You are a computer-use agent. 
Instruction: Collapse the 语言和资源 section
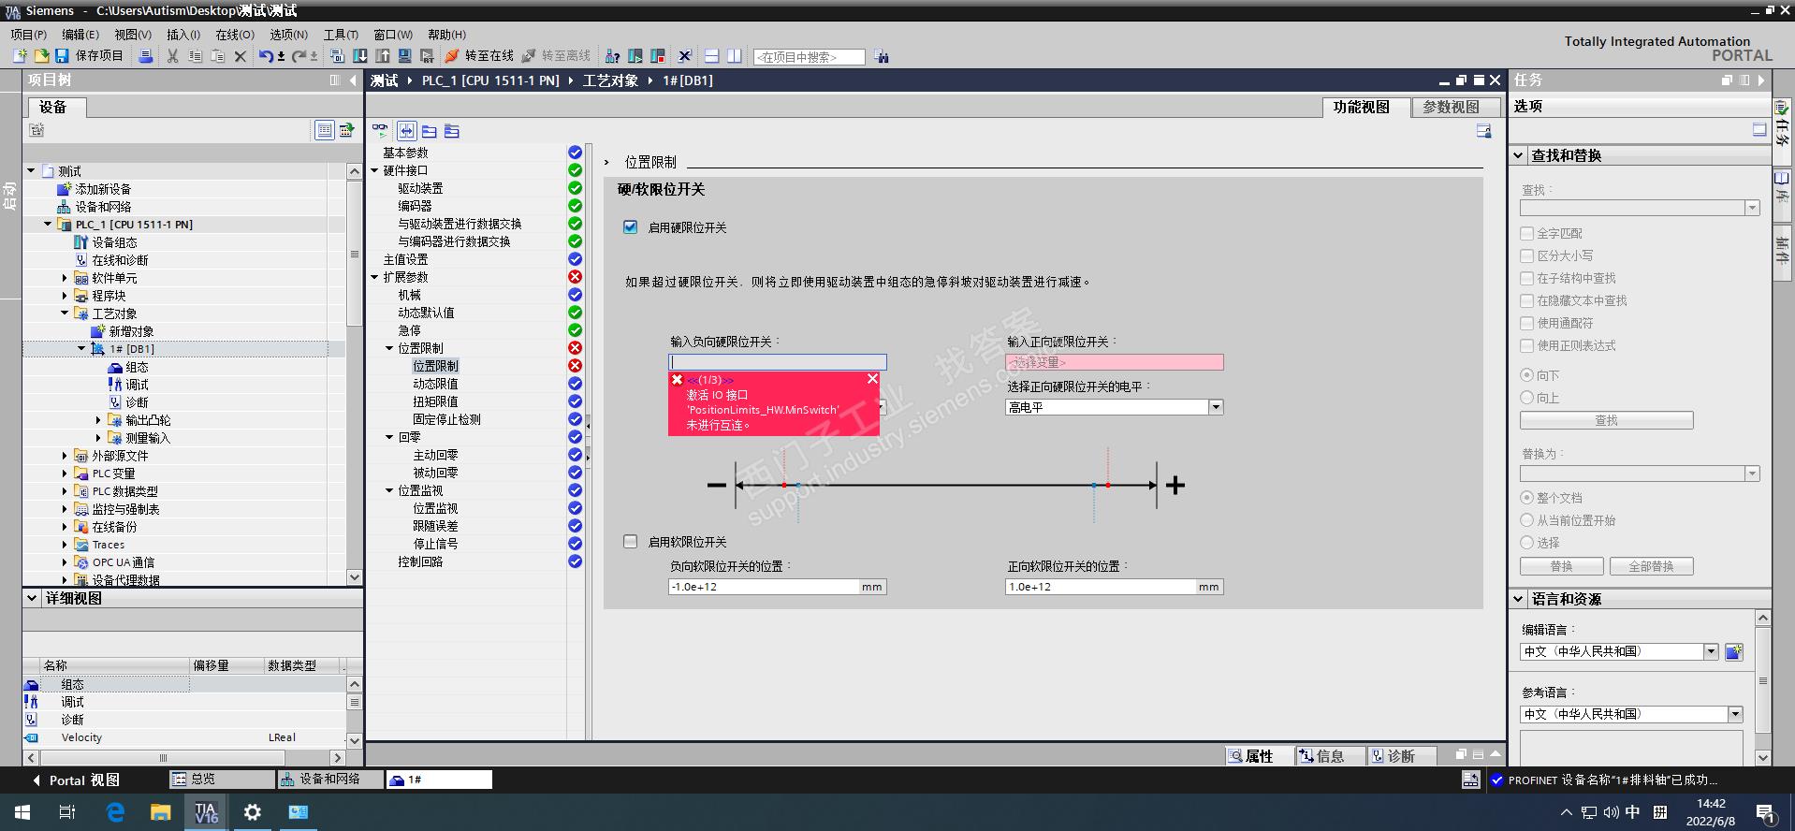coord(1519,599)
